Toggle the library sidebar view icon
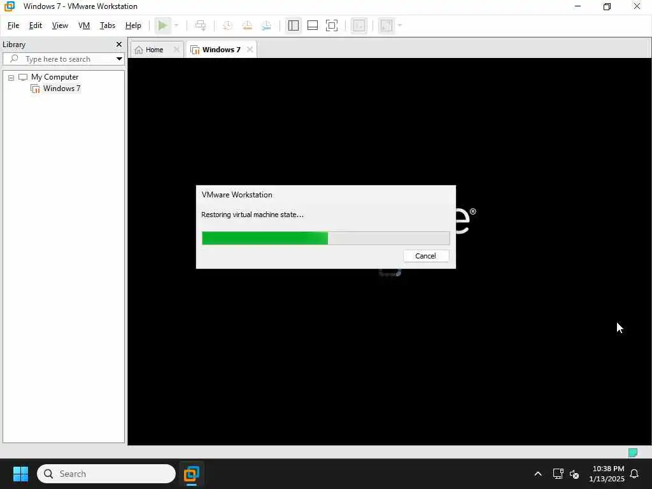The width and height of the screenshot is (652, 489). tap(293, 25)
